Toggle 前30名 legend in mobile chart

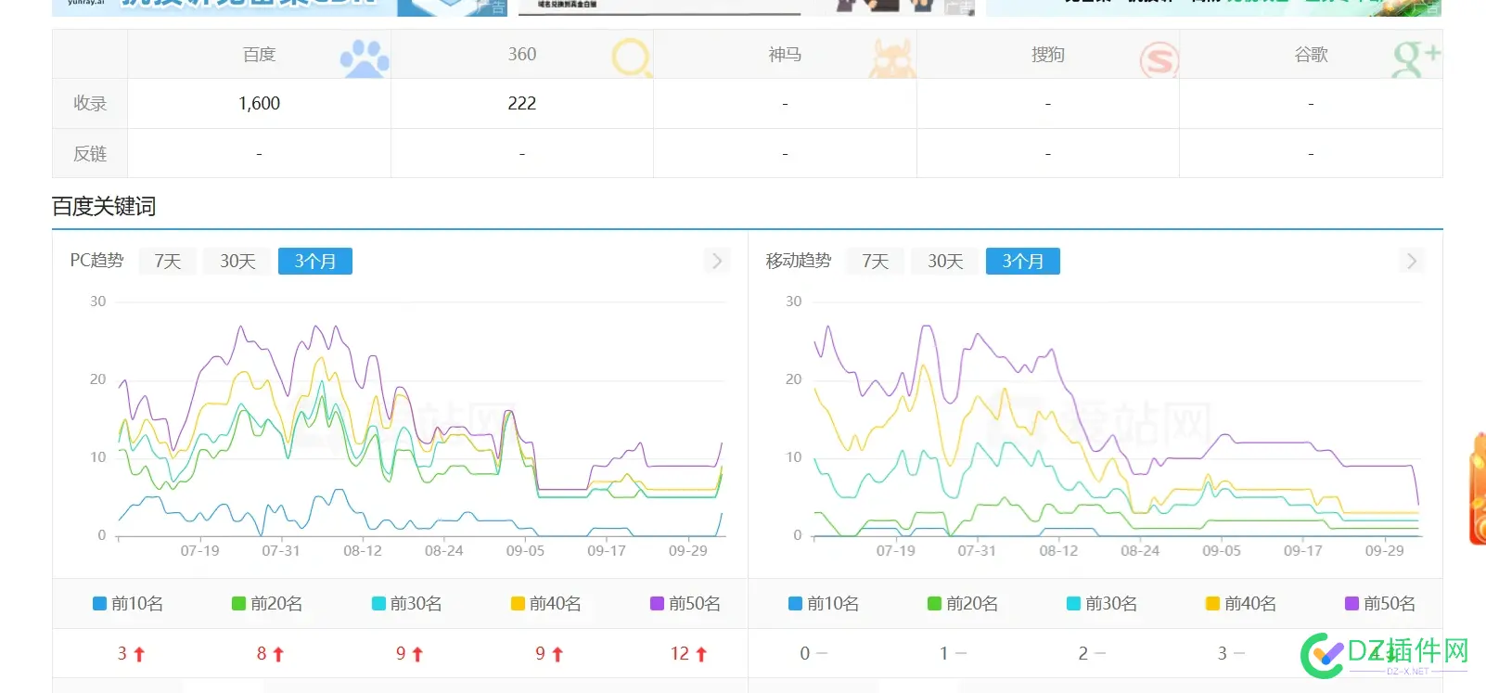coord(1102,604)
